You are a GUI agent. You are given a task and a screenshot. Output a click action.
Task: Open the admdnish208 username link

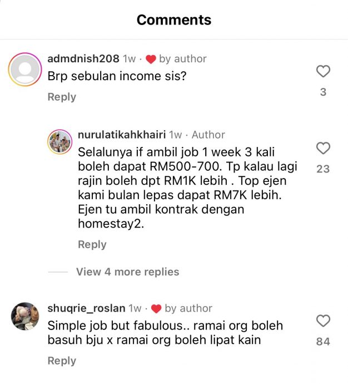[x=83, y=59]
